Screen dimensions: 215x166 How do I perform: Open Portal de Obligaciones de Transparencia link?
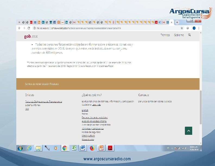click(x=43, y=101)
